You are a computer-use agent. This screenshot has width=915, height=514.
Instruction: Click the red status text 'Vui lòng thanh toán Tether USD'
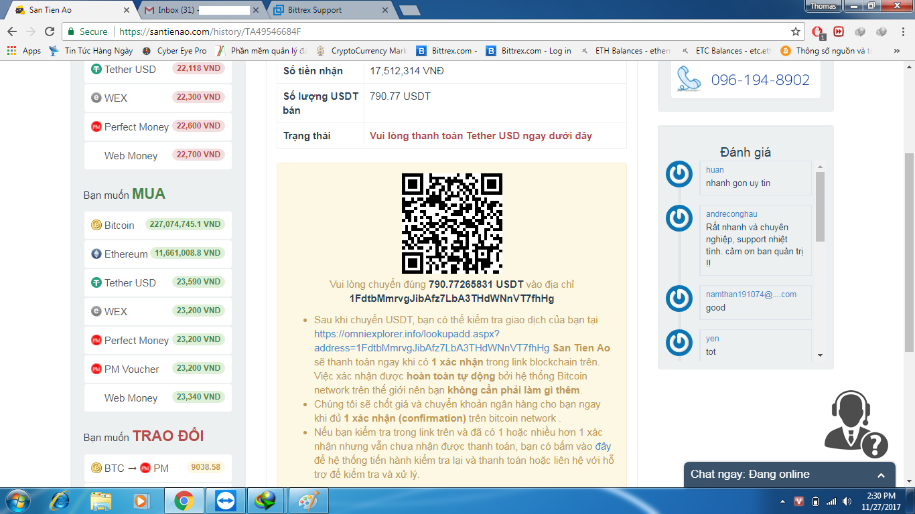(x=481, y=136)
